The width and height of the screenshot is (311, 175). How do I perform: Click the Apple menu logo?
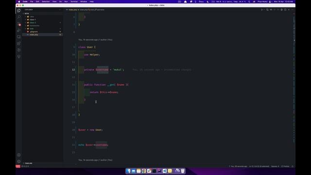19,1
